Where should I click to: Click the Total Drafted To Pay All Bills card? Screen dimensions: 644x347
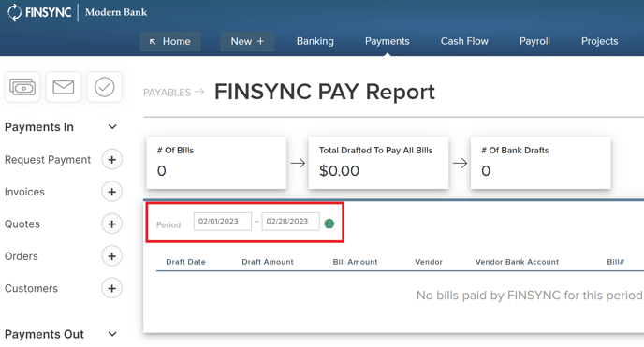click(378, 164)
